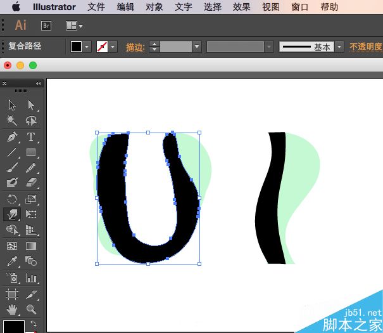Expand the stroke weight dropdown
Image resolution: width=383 pixels, height=333 pixels.
197,46
